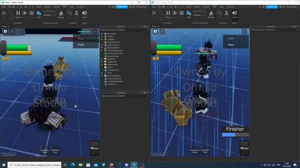Viewport: 300px width, 168px height.
Task: Click the Collaborate button in the left window
Action: [x=122, y=7]
